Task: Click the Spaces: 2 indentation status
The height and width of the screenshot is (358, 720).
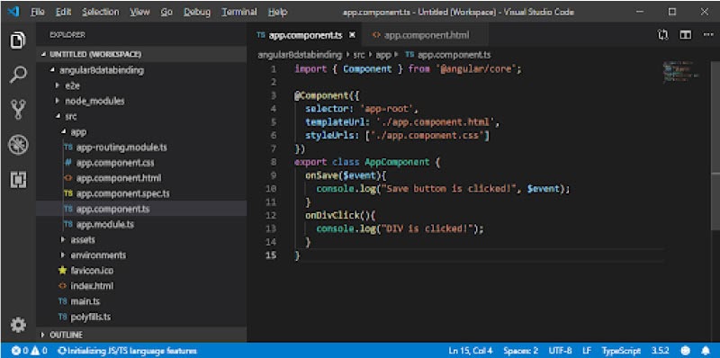Action: (x=521, y=351)
